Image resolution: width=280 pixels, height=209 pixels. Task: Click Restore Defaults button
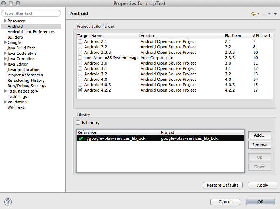[x=222, y=185]
